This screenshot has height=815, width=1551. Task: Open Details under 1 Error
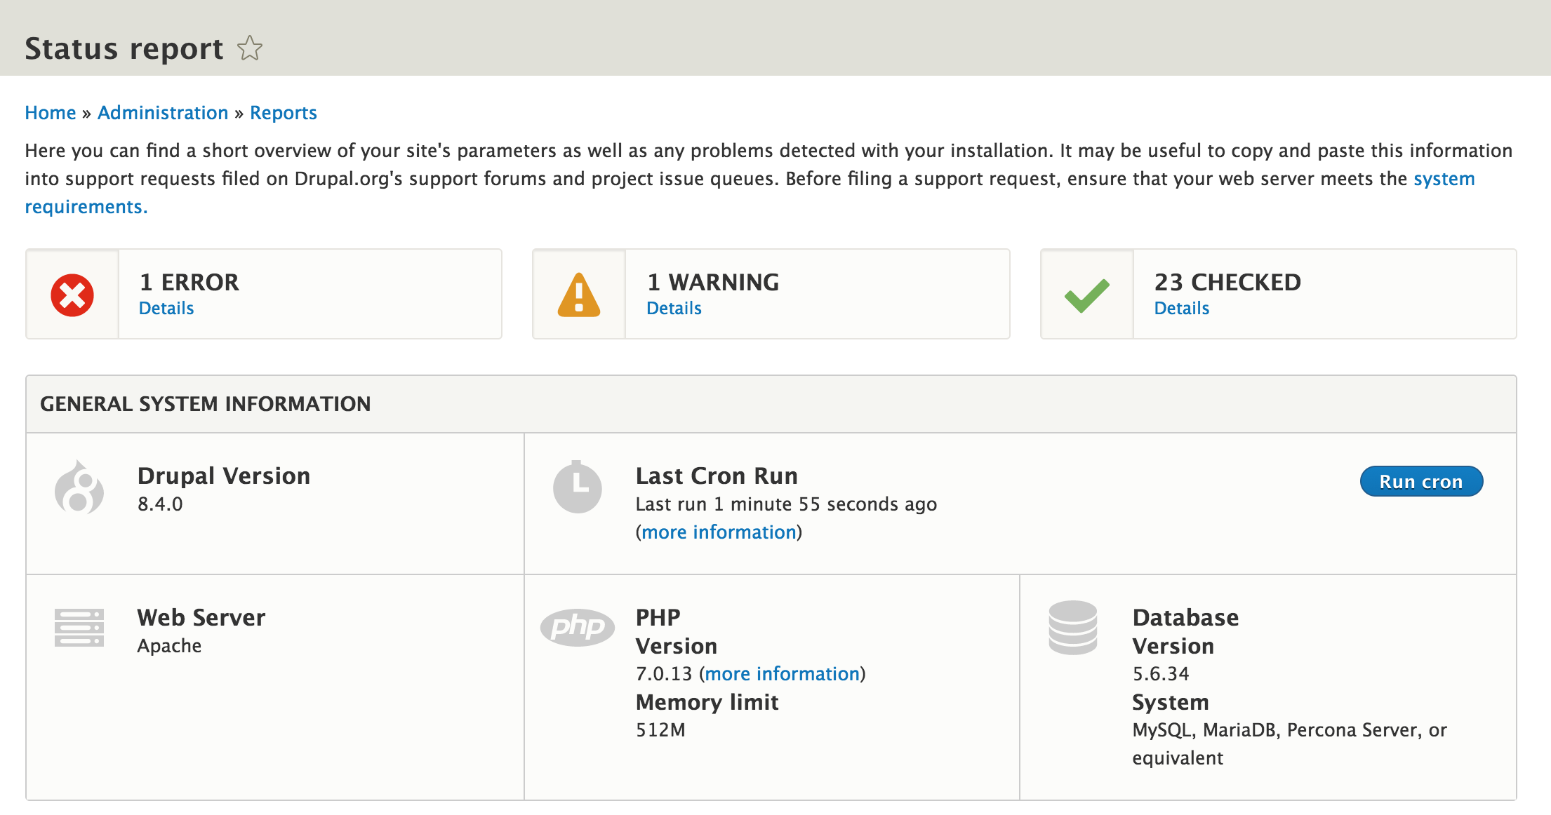166,309
